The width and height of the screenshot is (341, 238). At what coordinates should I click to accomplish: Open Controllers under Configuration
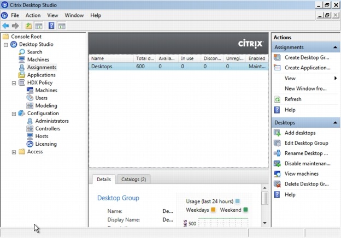click(x=48, y=129)
